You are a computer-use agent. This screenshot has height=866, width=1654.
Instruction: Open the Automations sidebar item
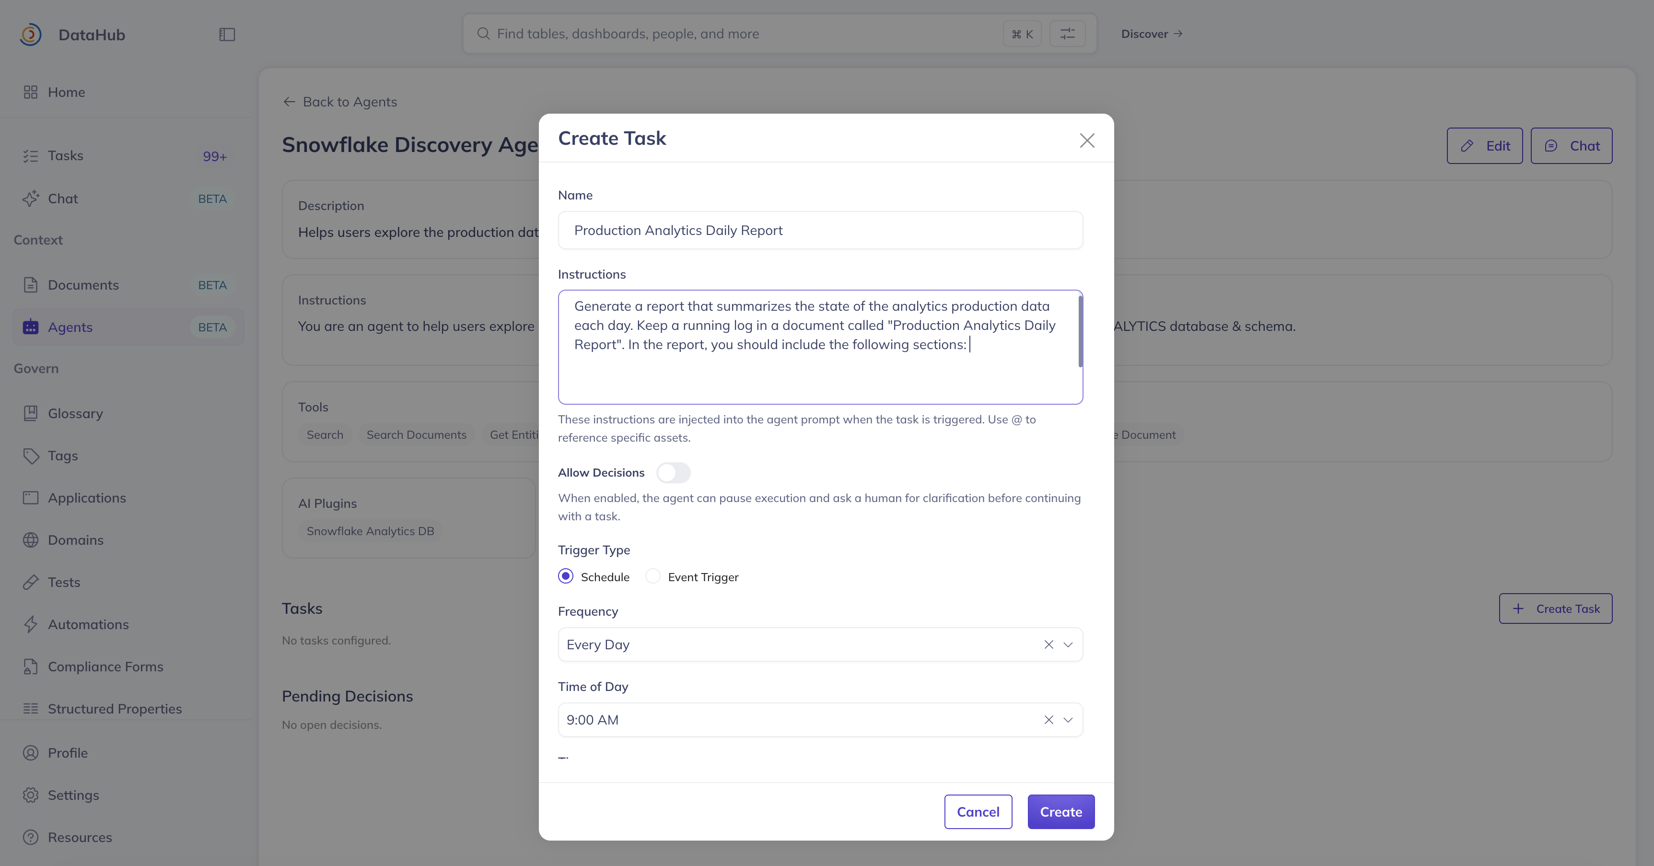coord(88,624)
